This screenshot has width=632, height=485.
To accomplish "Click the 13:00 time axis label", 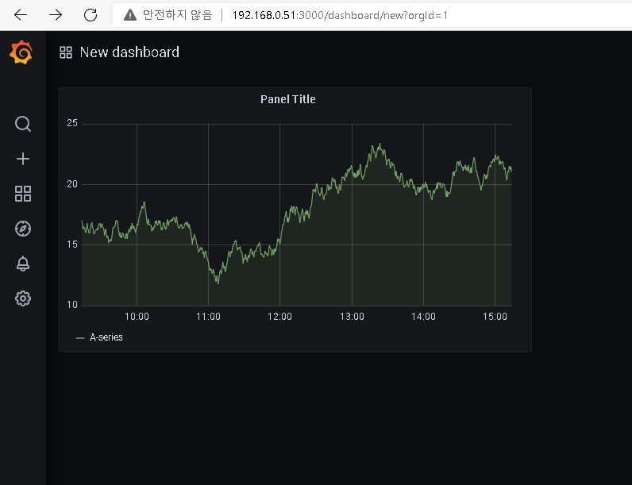I will tap(352, 317).
